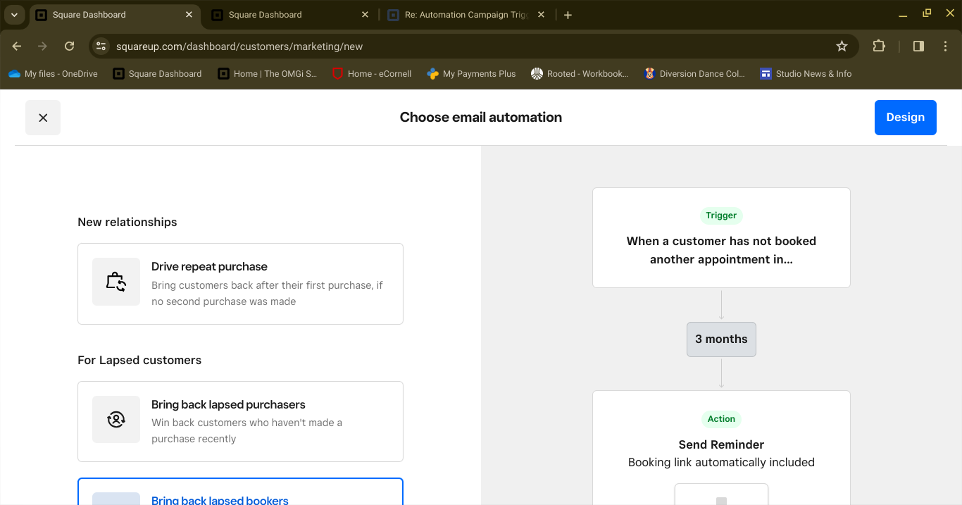Click the Bring back lapsed purchasers person icon
962x505 pixels.
115,419
